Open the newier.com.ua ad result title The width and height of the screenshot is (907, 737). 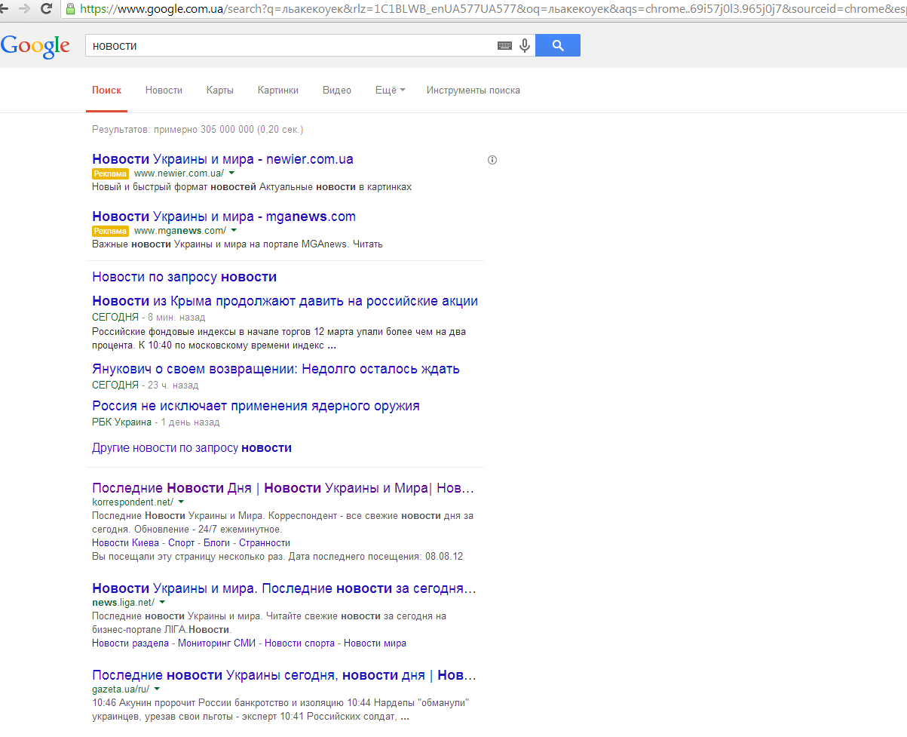(222, 159)
